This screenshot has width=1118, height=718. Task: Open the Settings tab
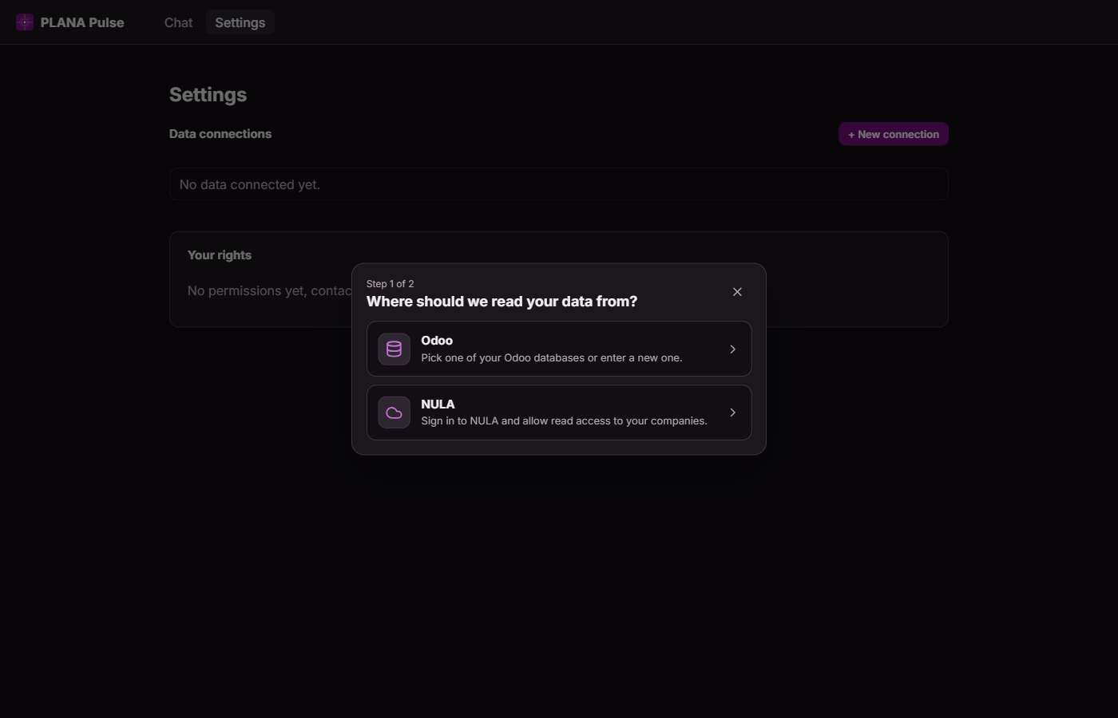pos(240,22)
